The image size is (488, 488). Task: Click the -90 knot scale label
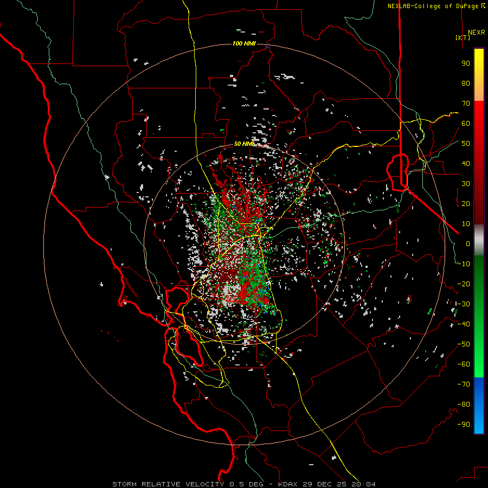click(x=464, y=425)
